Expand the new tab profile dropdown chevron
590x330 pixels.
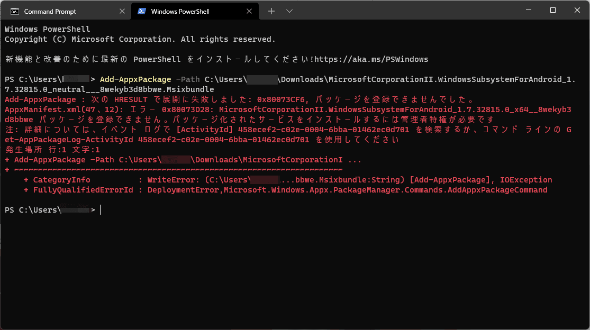(x=289, y=11)
